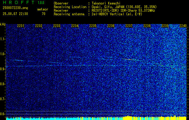This screenshot has width=189, height=120.
Task: Click the 2240 time marker
Action: [x=183, y=26]
